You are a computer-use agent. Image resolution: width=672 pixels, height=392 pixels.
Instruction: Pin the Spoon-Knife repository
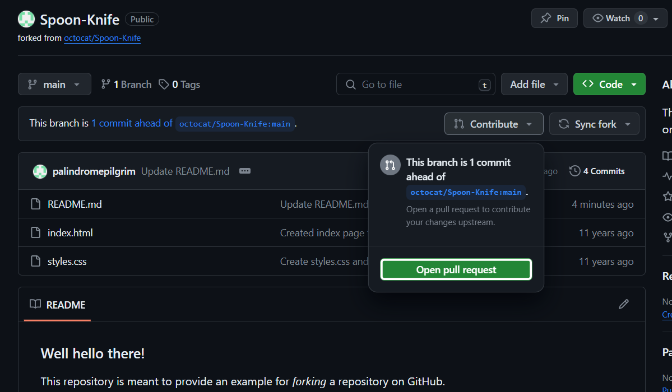[554, 18]
